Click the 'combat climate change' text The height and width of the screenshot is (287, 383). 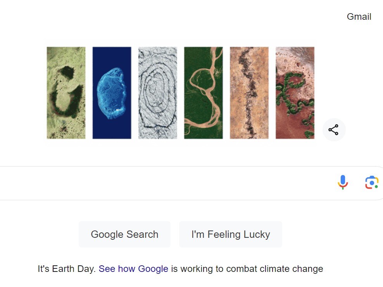click(274, 269)
